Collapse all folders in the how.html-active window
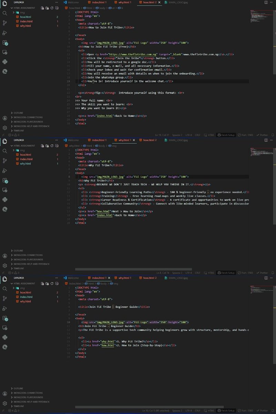 click(x=56, y=8)
